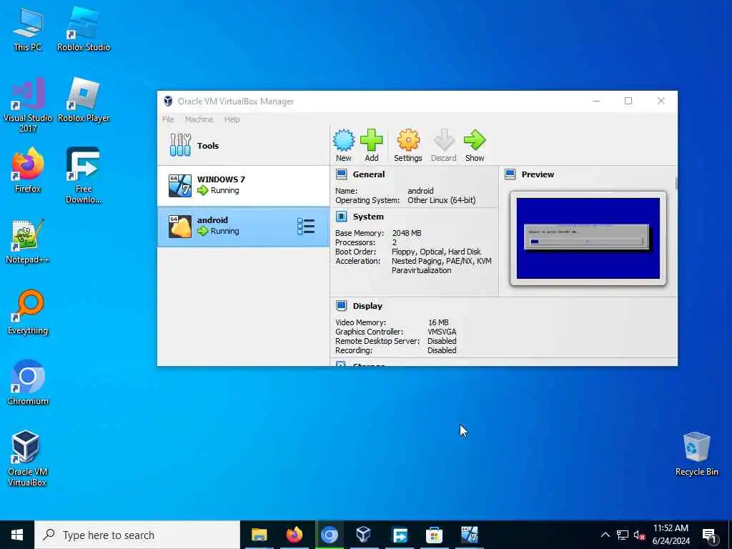Open the Machine menu
Screen dimensions: 732x549
pyautogui.click(x=199, y=119)
